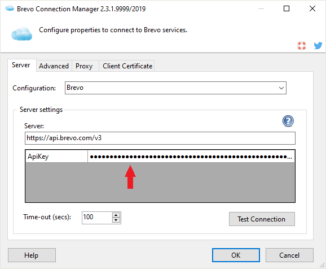Click the lifebuoy support icon
326x269 pixels.
click(302, 46)
